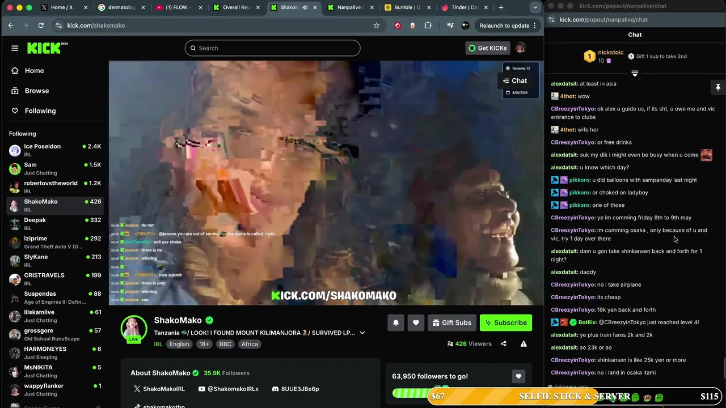This screenshot has width=726, height=408.
Task: Open robertovstheworld channel
Action: 54,187
